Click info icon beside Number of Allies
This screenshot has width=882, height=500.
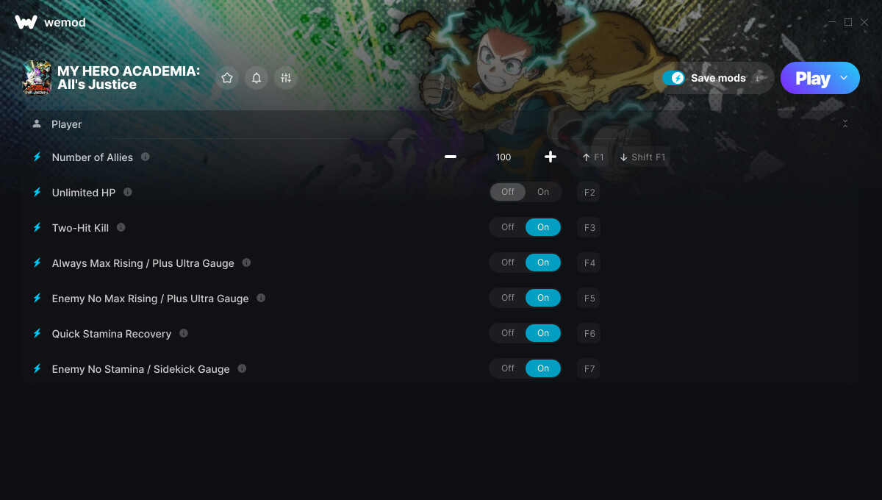click(146, 157)
